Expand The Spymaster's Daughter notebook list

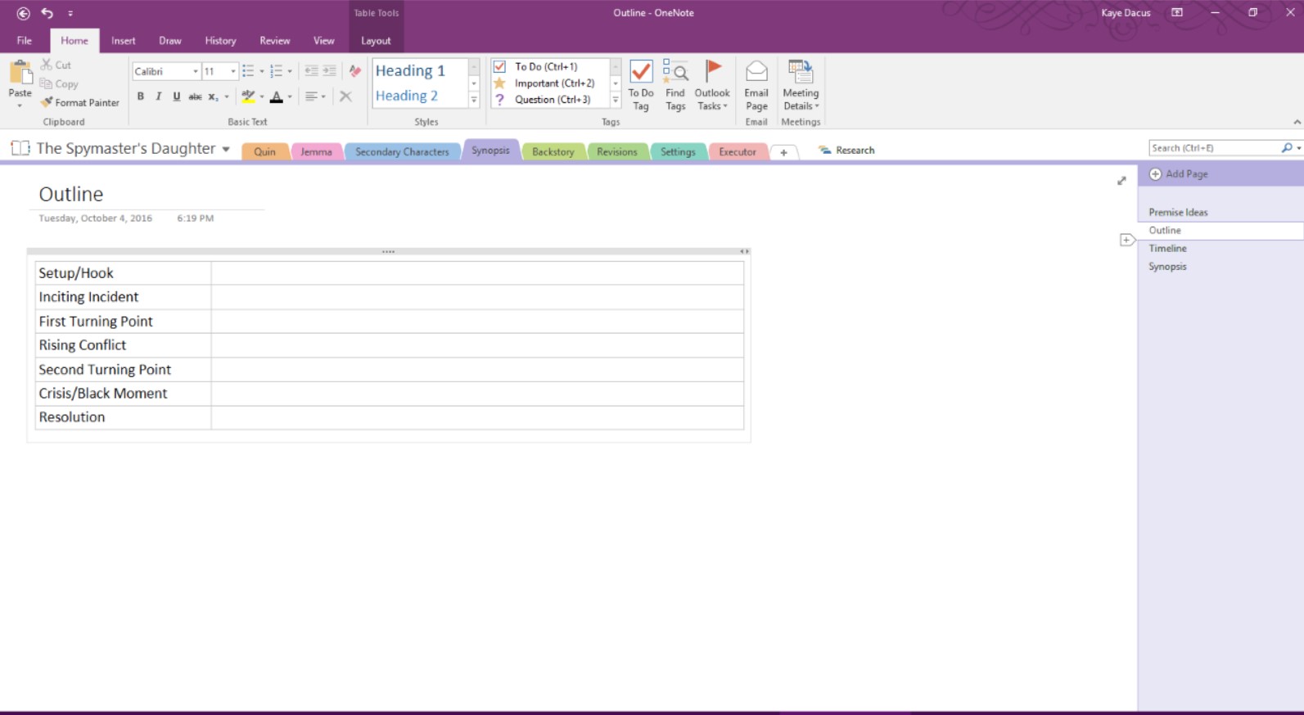point(226,149)
